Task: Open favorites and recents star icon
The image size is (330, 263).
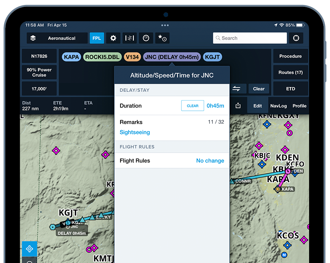Action: coord(162,38)
